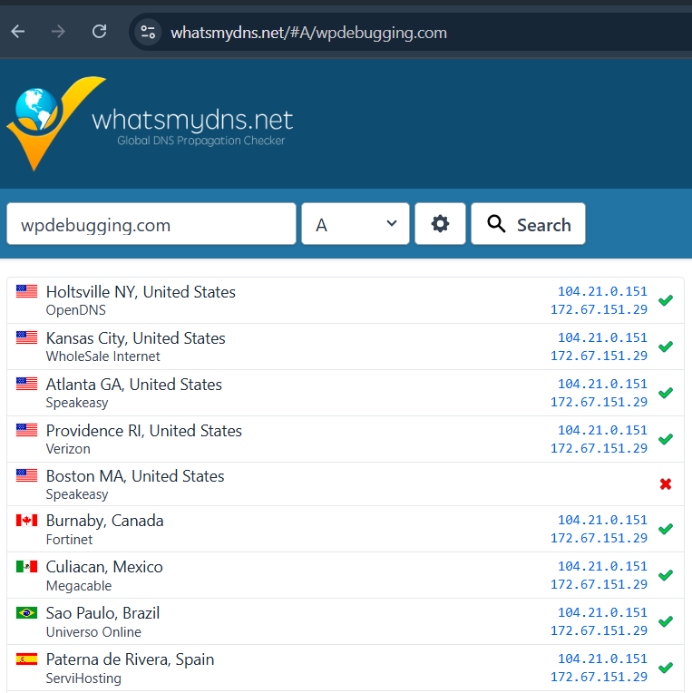Click 104.21.0.151 in Holtsville NY row

tap(602, 292)
